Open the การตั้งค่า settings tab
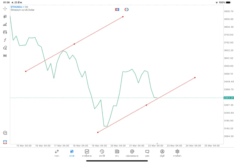 point(177,153)
